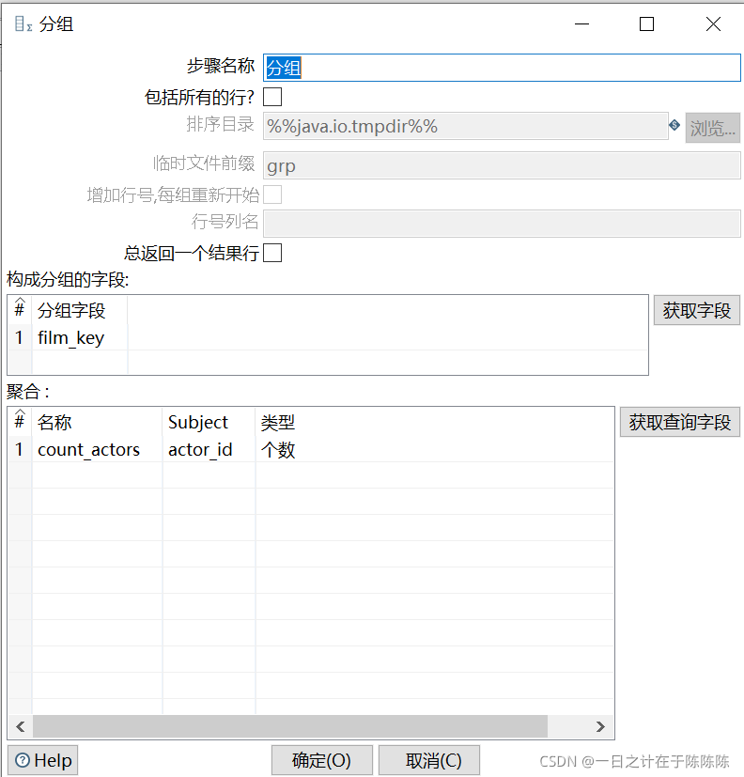The image size is (744, 777).
Task: Enable 总返回一个结果行 checkbox
Action: click(x=272, y=253)
